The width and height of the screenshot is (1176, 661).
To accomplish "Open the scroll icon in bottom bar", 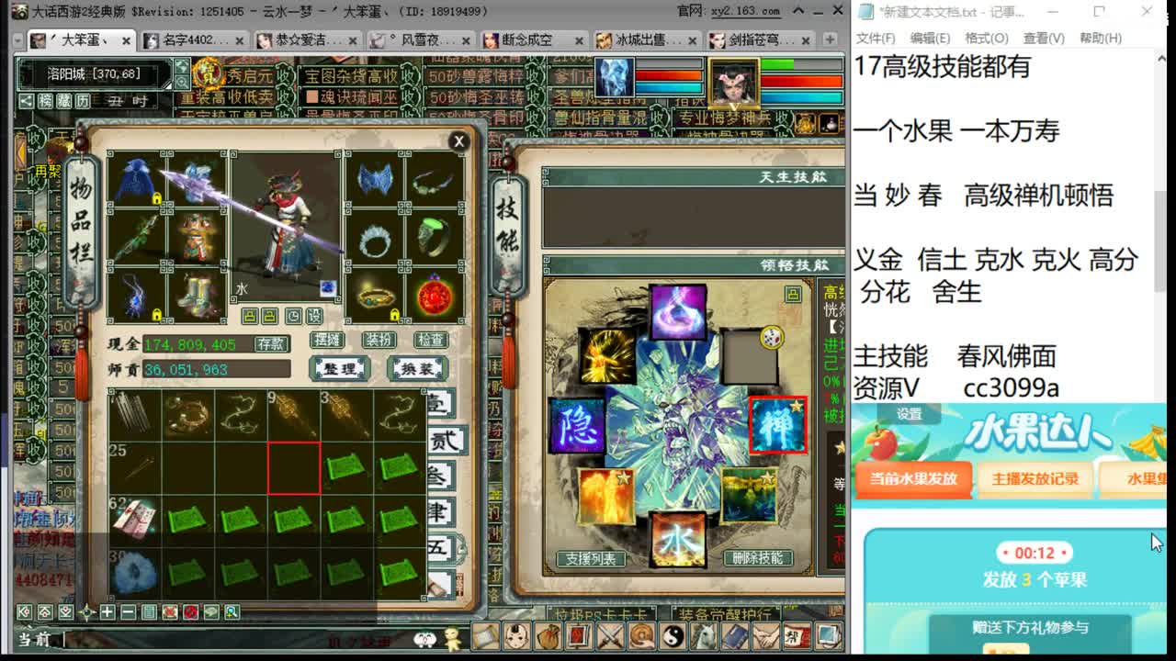I will pos(486,635).
